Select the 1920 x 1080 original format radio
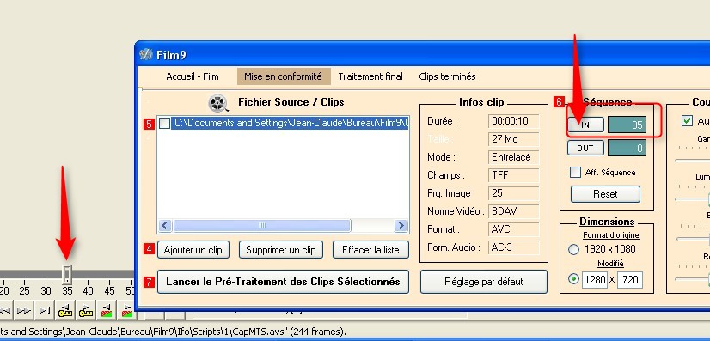The width and height of the screenshot is (710, 341). click(x=573, y=249)
